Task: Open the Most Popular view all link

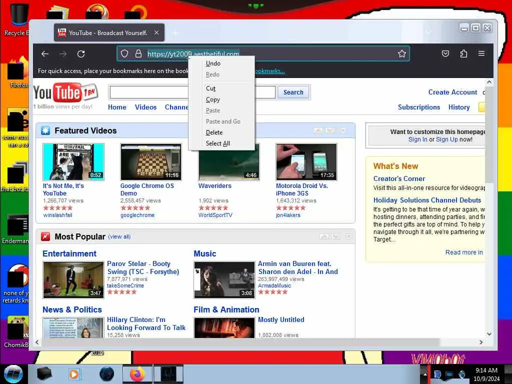Action: pyautogui.click(x=119, y=236)
